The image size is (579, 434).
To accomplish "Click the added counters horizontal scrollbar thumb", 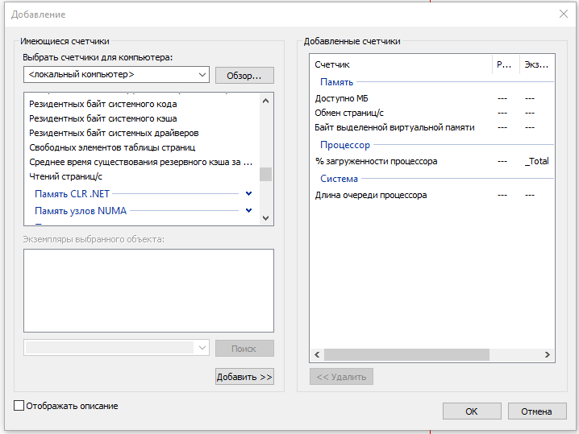I will tap(406, 354).
